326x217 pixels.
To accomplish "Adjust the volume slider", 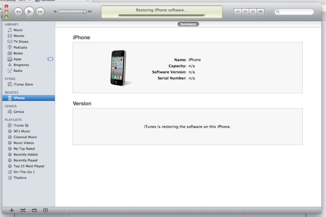I will pos(72,12).
